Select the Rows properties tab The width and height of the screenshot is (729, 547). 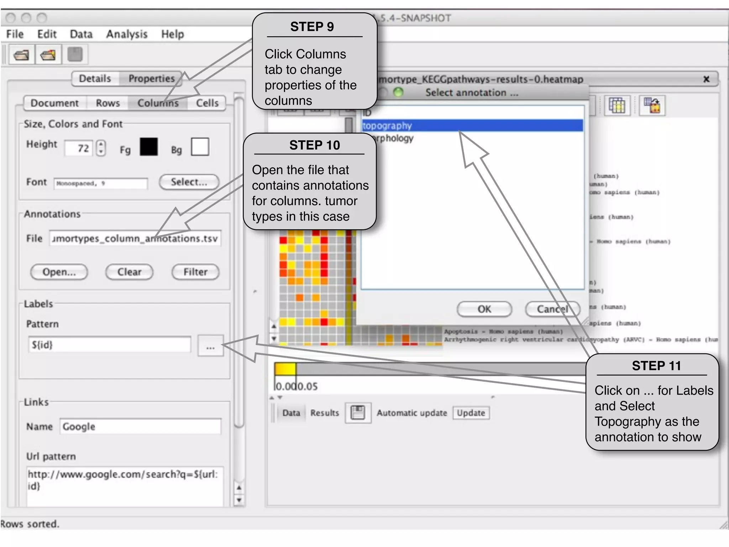coord(108,103)
